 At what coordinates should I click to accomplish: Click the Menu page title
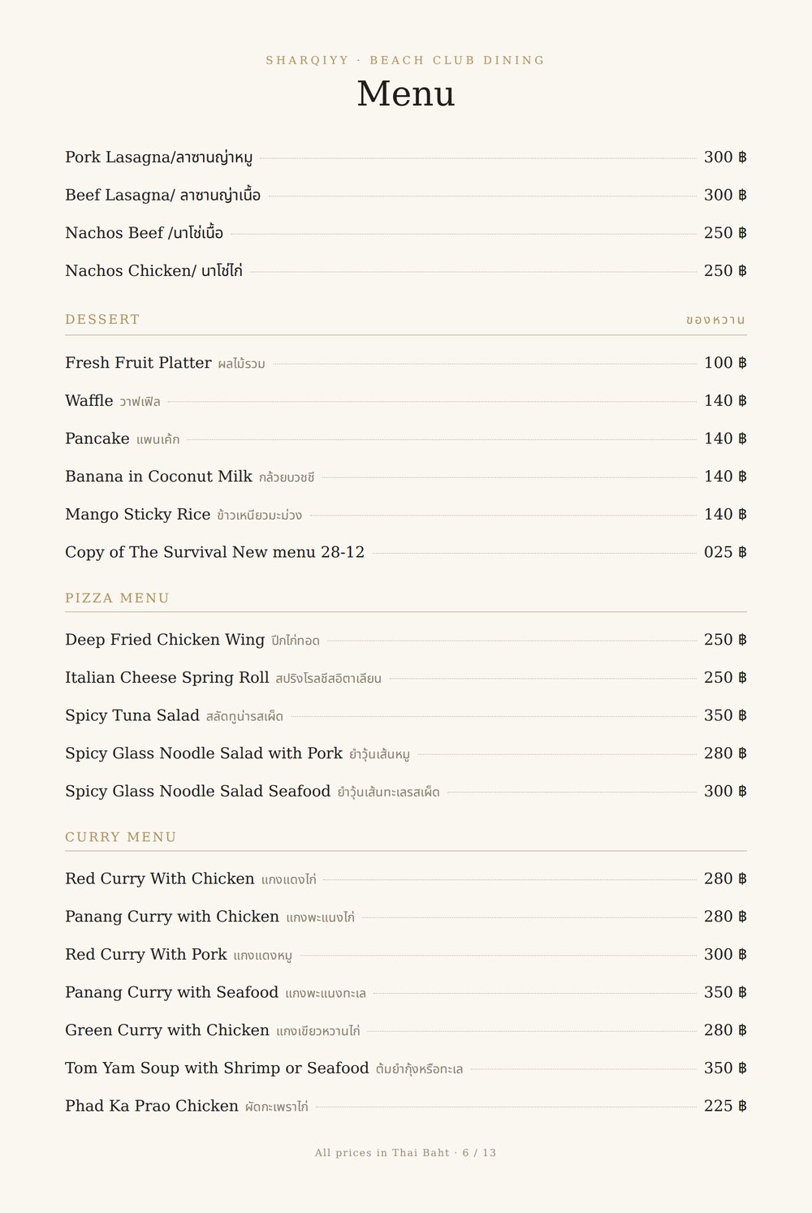(x=406, y=93)
